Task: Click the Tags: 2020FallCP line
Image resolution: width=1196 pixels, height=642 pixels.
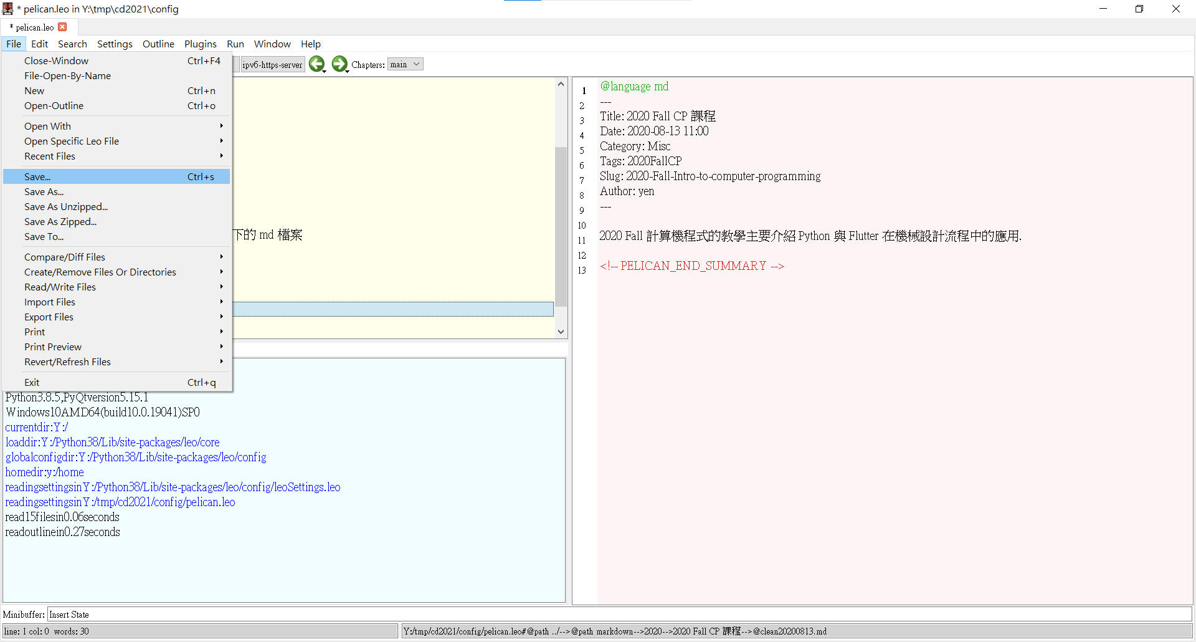Action: click(x=641, y=161)
